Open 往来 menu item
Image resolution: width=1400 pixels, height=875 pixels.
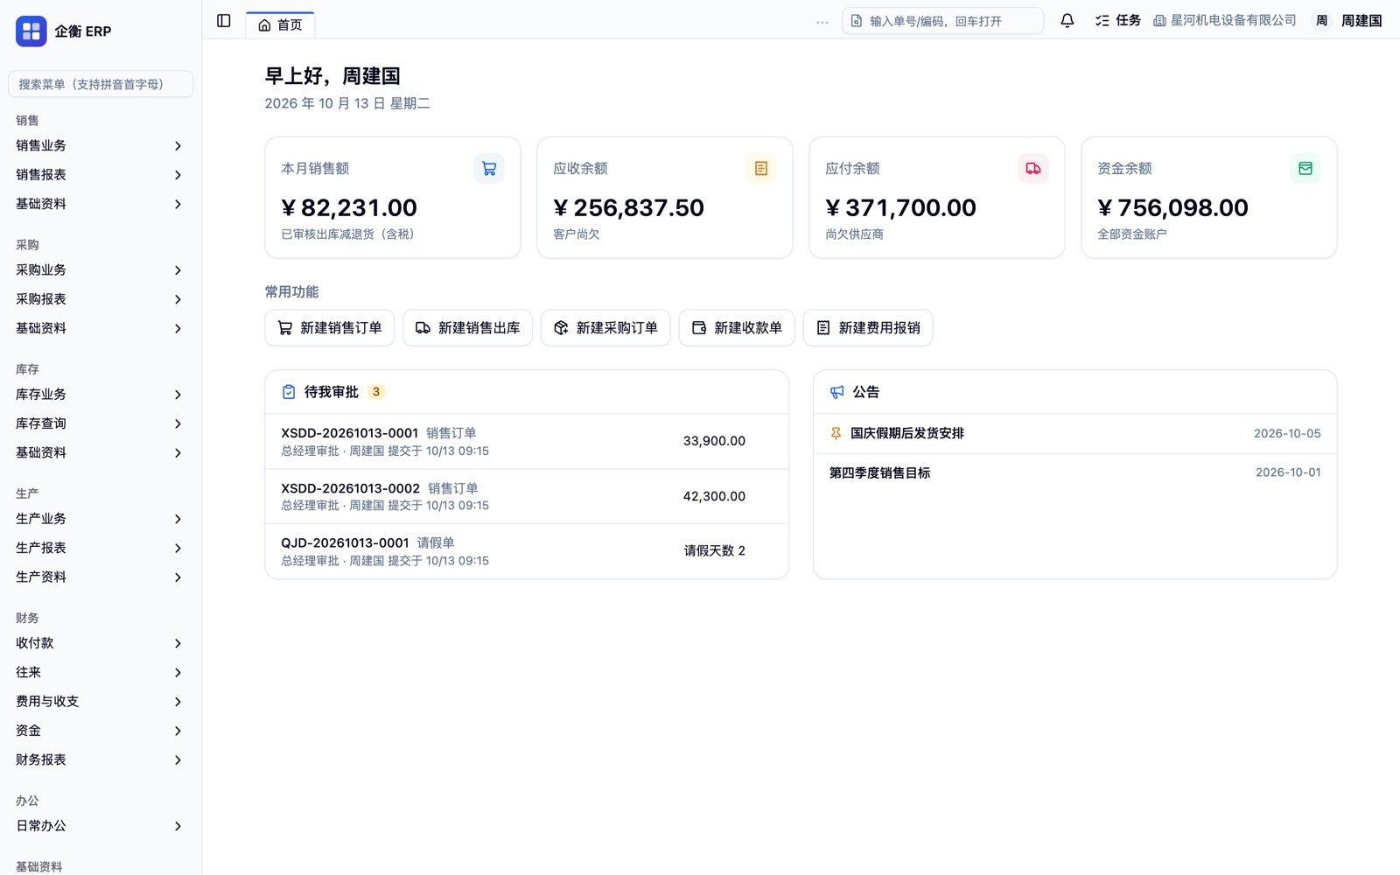100,672
